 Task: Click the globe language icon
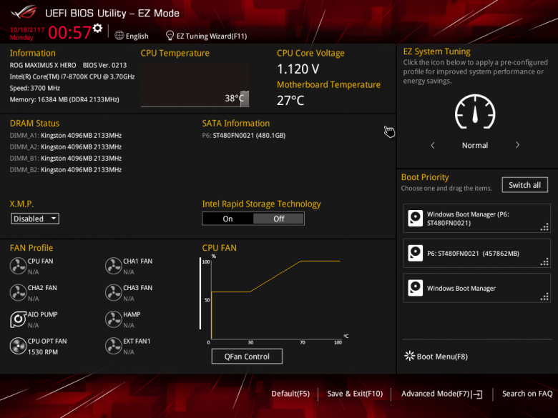pos(119,36)
